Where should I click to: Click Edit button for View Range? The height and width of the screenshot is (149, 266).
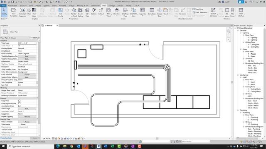(27, 108)
